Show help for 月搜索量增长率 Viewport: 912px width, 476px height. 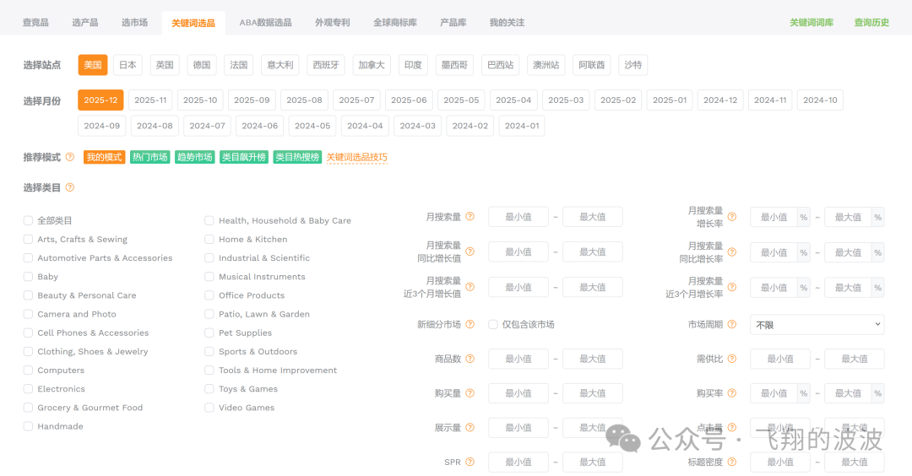pyautogui.click(x=731, y=216)
